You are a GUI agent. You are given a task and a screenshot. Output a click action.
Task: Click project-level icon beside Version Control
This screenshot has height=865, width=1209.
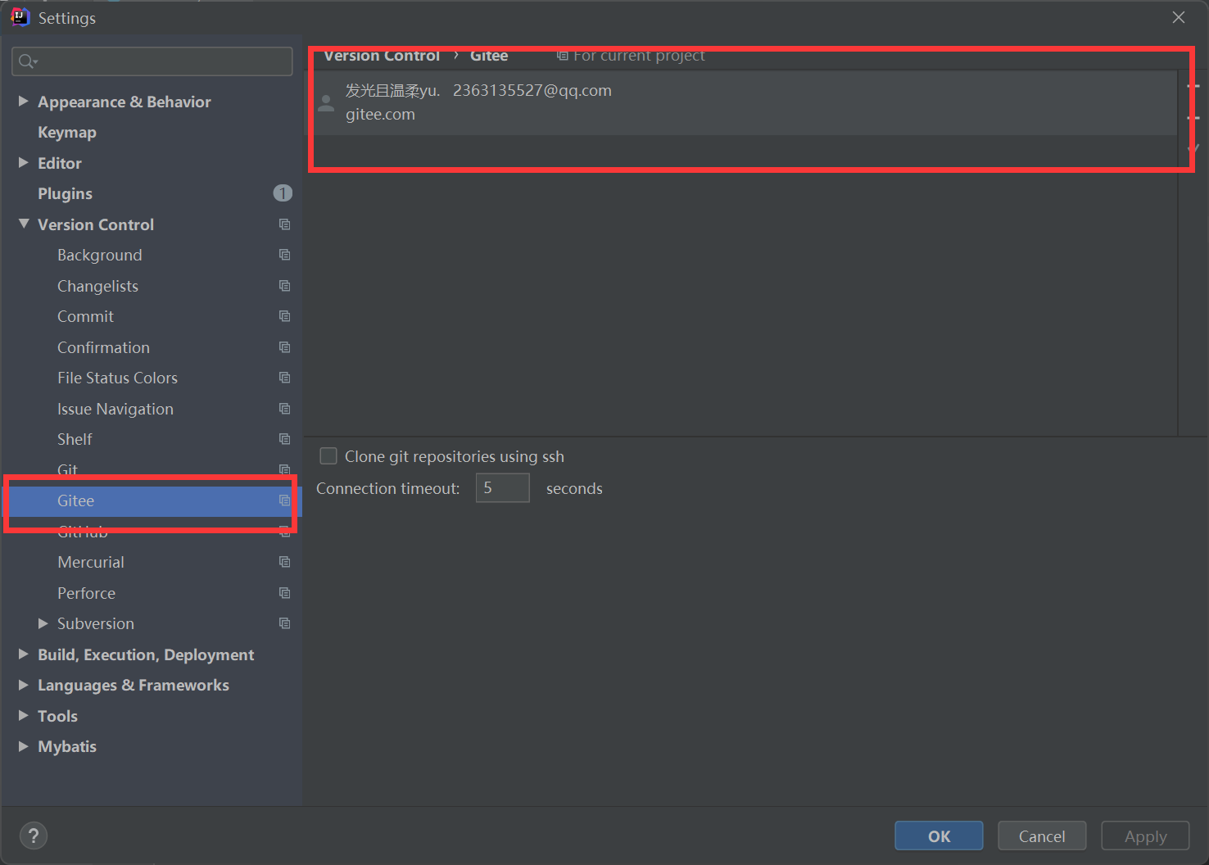coord(284,224)
